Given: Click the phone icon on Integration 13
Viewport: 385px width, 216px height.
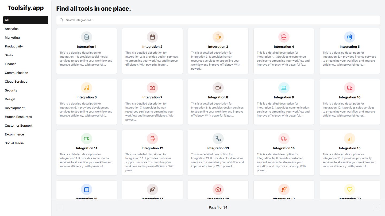Looking at the screenshot, I should point(218,139).
